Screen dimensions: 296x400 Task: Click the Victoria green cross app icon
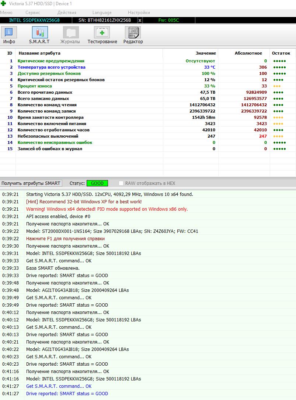coord(4,4)
